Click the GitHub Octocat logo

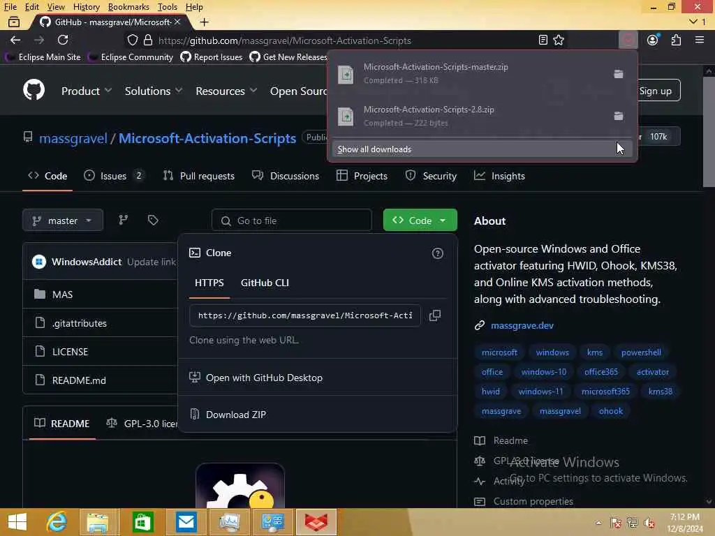click(34, 90)
